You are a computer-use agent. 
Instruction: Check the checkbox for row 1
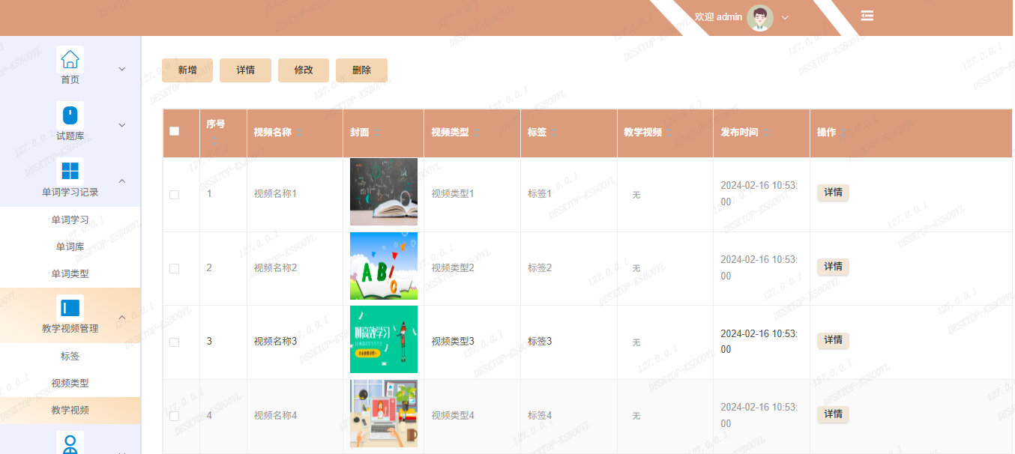(175, 195)
